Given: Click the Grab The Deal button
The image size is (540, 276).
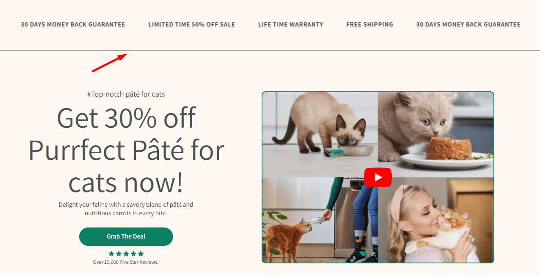Looking at the screenshot, I should click(x=126, y=236).
